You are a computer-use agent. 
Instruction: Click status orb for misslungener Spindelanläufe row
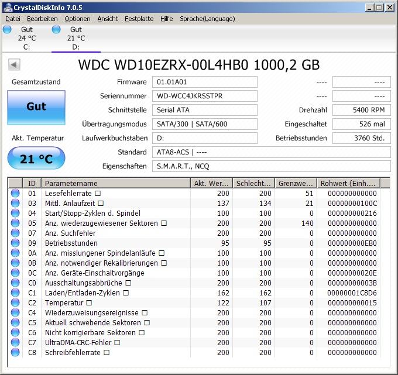[15, 253]
